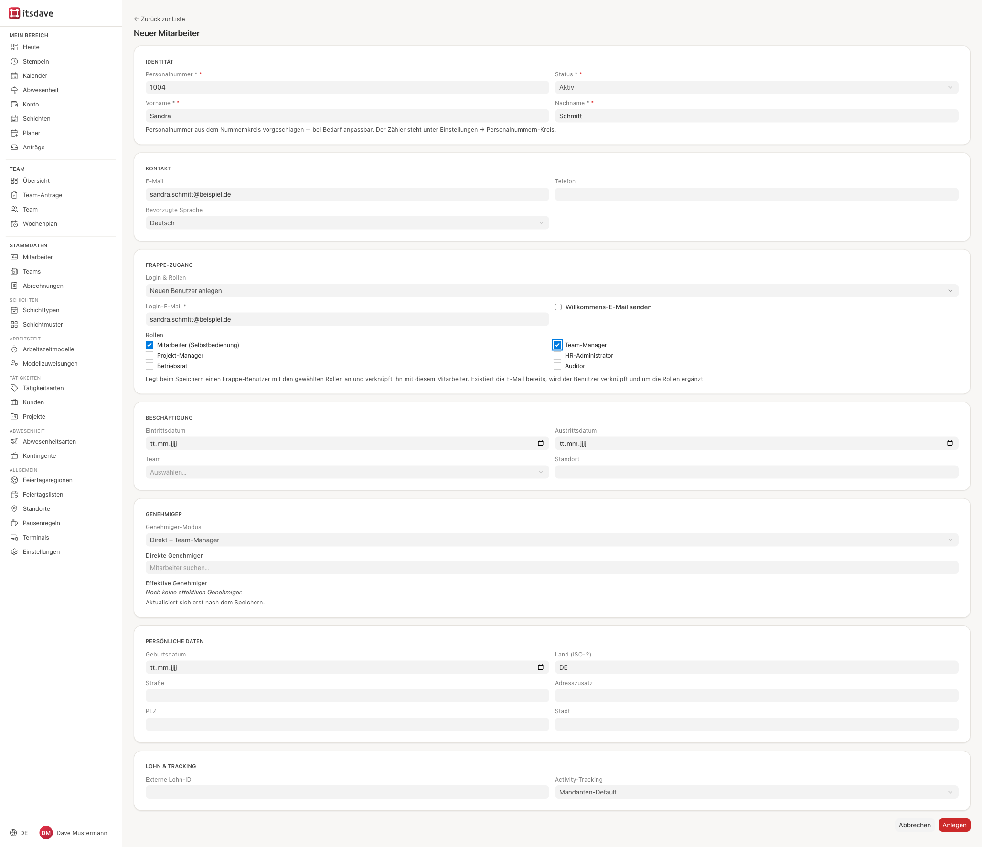Click the Kalender icon in sidebar
Screen dimensions: 982x847
tap(14, 76)
